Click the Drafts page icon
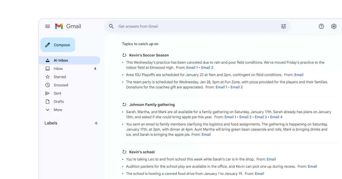Screen dimensions: 342x179 [x=48, y=102]
